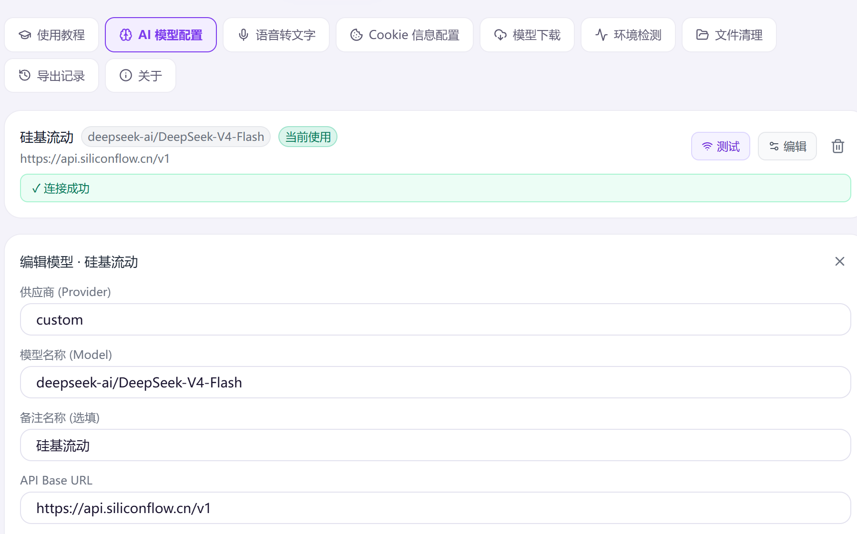The height and width of the screenshot is (534, 857).
Task: Click the 编辑 button for 硅基流动
Action: [787, 146]
